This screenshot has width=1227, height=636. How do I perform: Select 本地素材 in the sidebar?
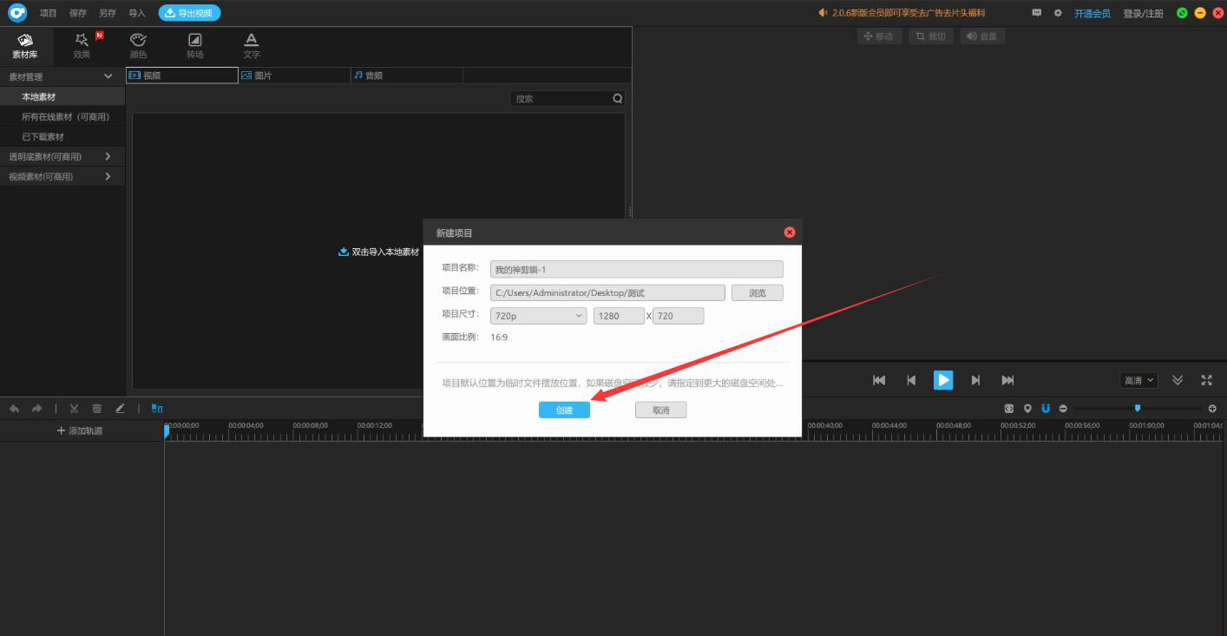[62, 97]
